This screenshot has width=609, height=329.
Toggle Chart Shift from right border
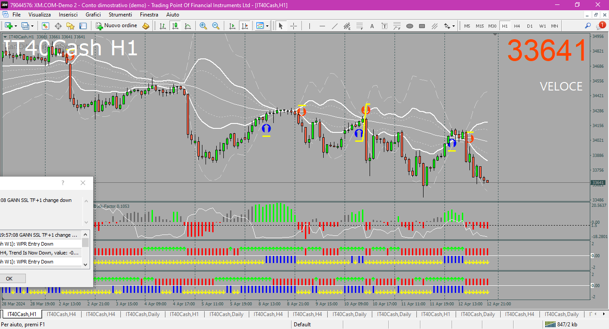click(244, 26)
